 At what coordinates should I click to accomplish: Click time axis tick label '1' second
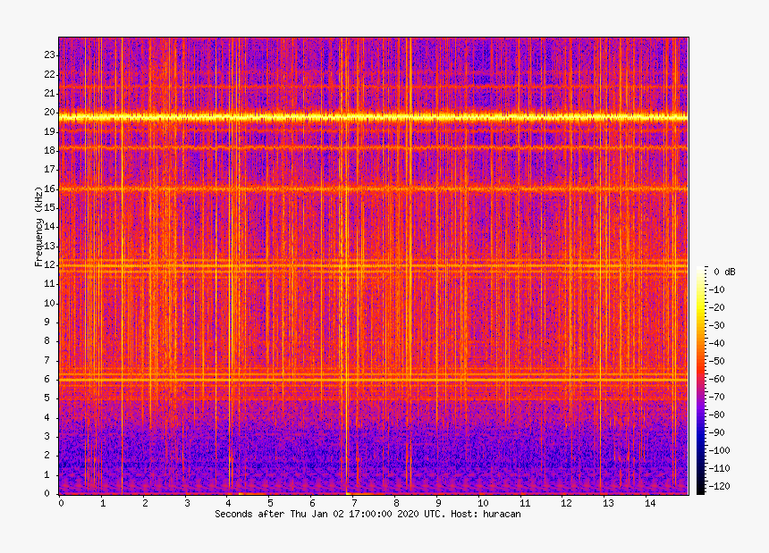[103, 503]
